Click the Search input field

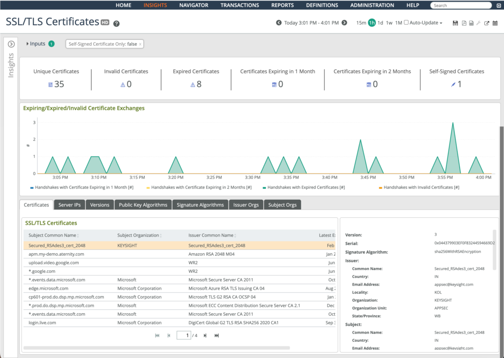[460, 5]
